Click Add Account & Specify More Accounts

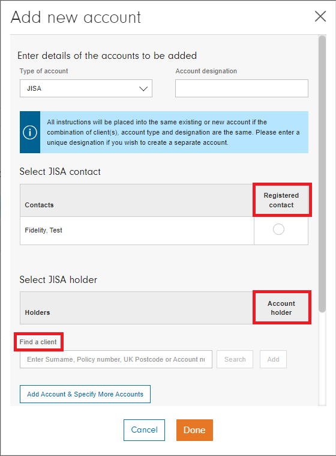coord(85,394)
